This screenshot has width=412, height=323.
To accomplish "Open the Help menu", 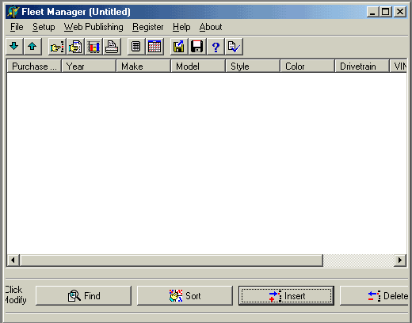I will click(181, 27).
